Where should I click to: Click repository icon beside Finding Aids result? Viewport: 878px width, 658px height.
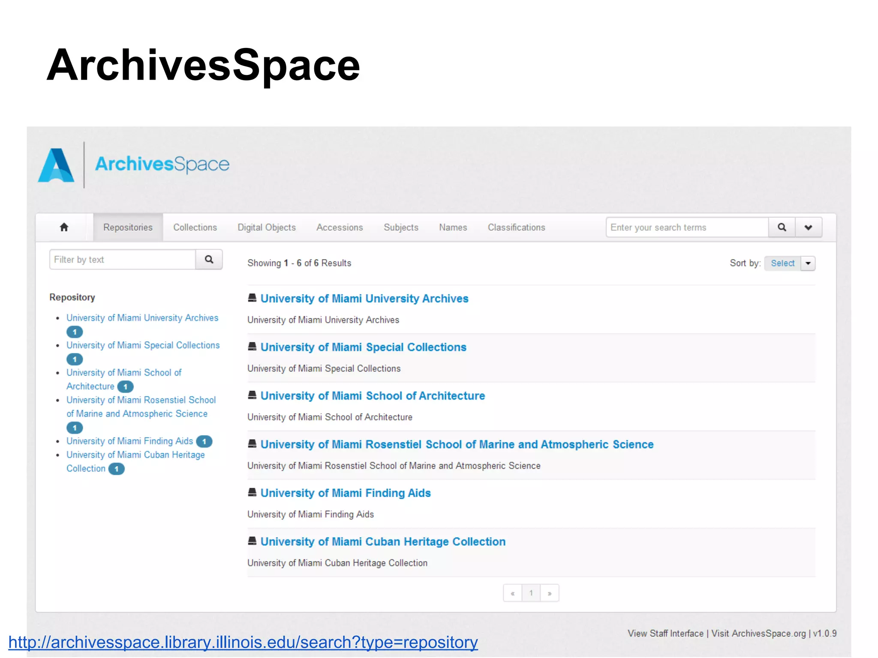pyautogui.click(x=252, y=492)
